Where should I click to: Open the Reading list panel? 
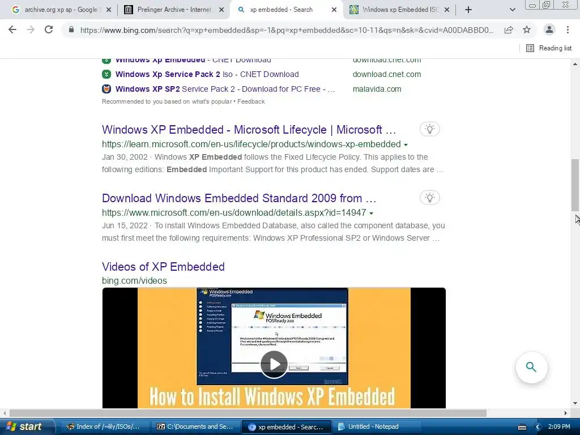(x=549, y=48)
